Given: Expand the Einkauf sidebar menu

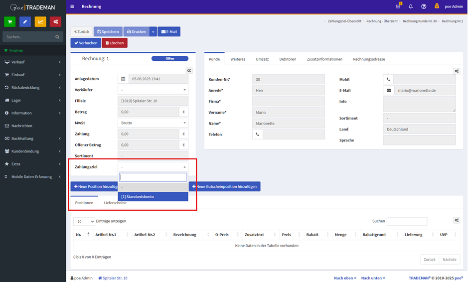Looking at the screenshot, I should 33,75.
